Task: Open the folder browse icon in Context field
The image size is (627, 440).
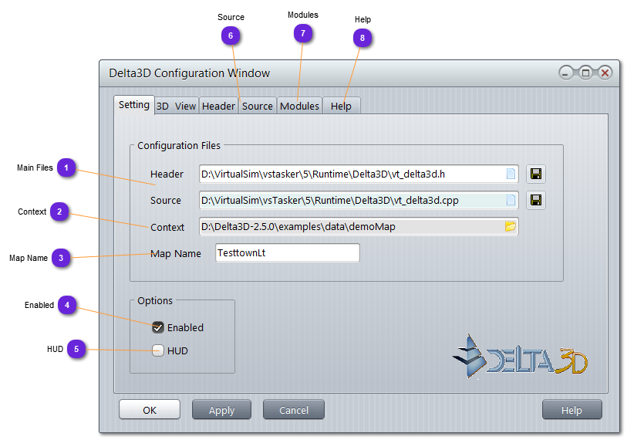Action: [x=510, y=227]
